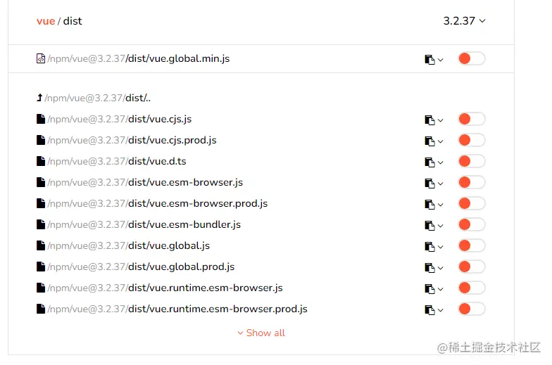The height and width of the screenshot is (365, 552).
Task: Expand copy options for vue.d.ts
Action: tap(441, 162)
